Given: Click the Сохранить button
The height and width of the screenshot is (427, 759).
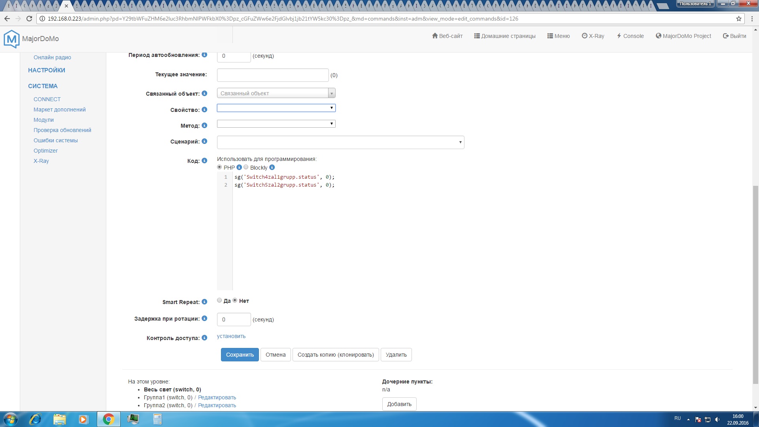Looking at the screenshot, I should [x=240, y=355].
